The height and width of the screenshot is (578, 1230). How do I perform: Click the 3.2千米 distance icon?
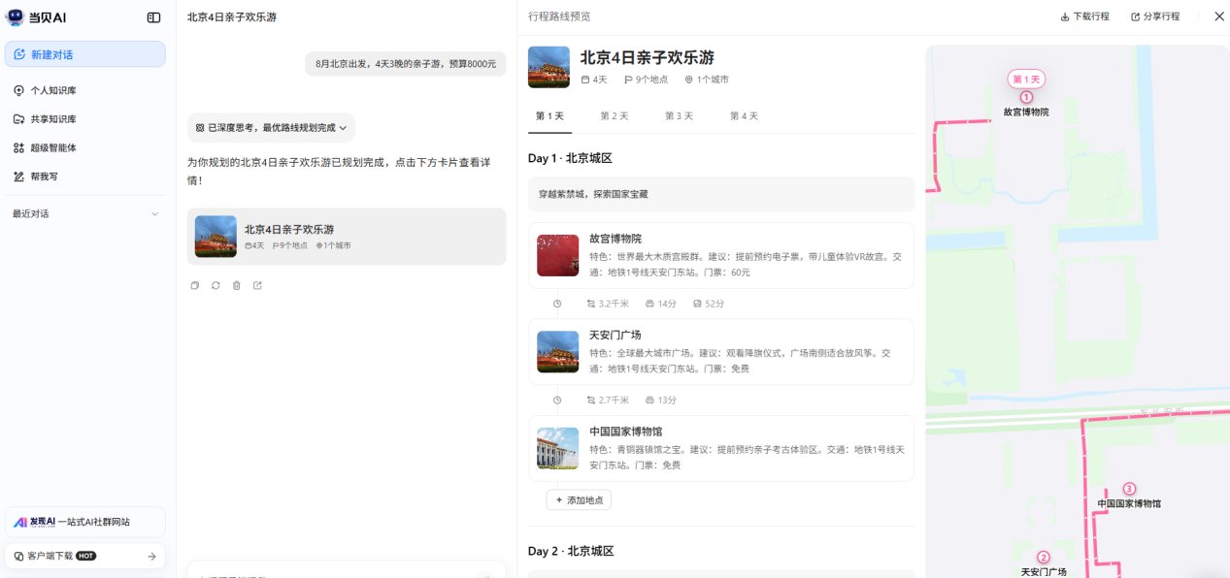(x=591, y=304)
